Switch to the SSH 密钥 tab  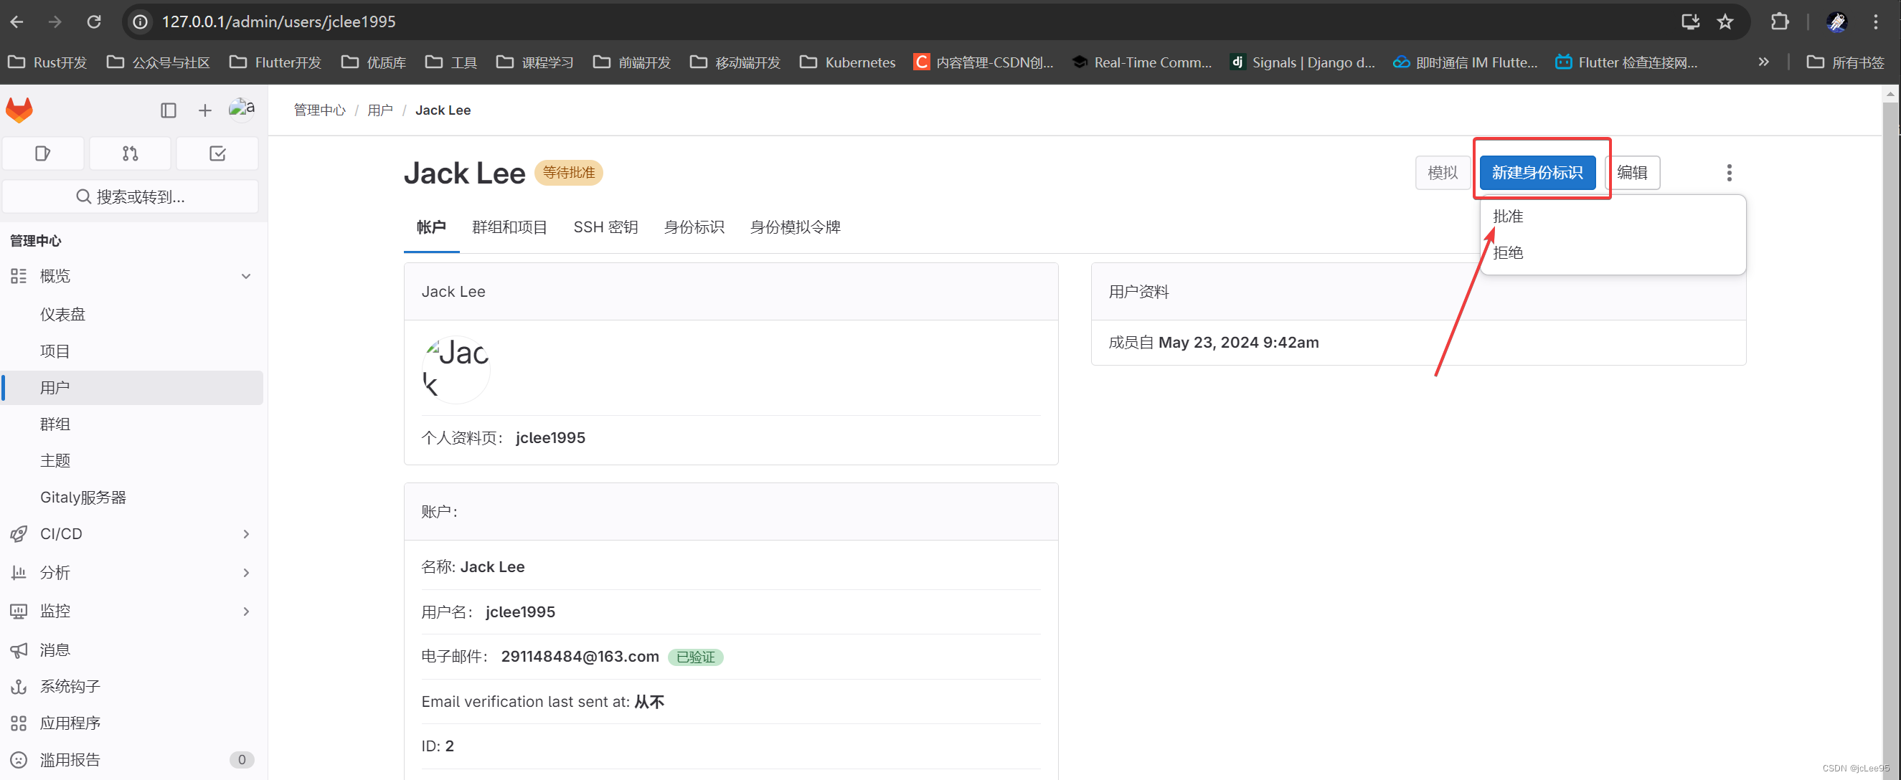(x=605, y=227)
